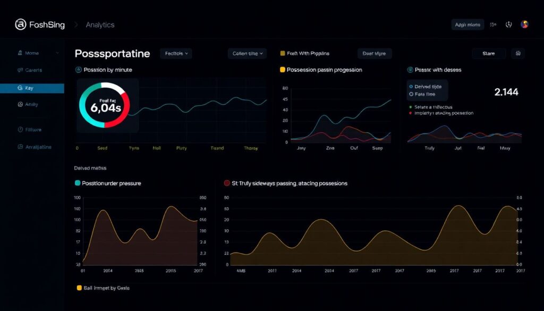Expand the Mome sidebar chevron
Screen dimensions: 544x311
[x=57, y=53]
